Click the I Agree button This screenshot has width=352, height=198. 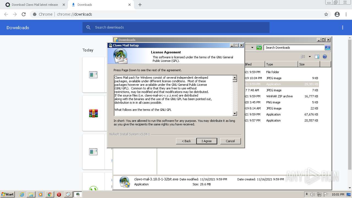(207, 141)
